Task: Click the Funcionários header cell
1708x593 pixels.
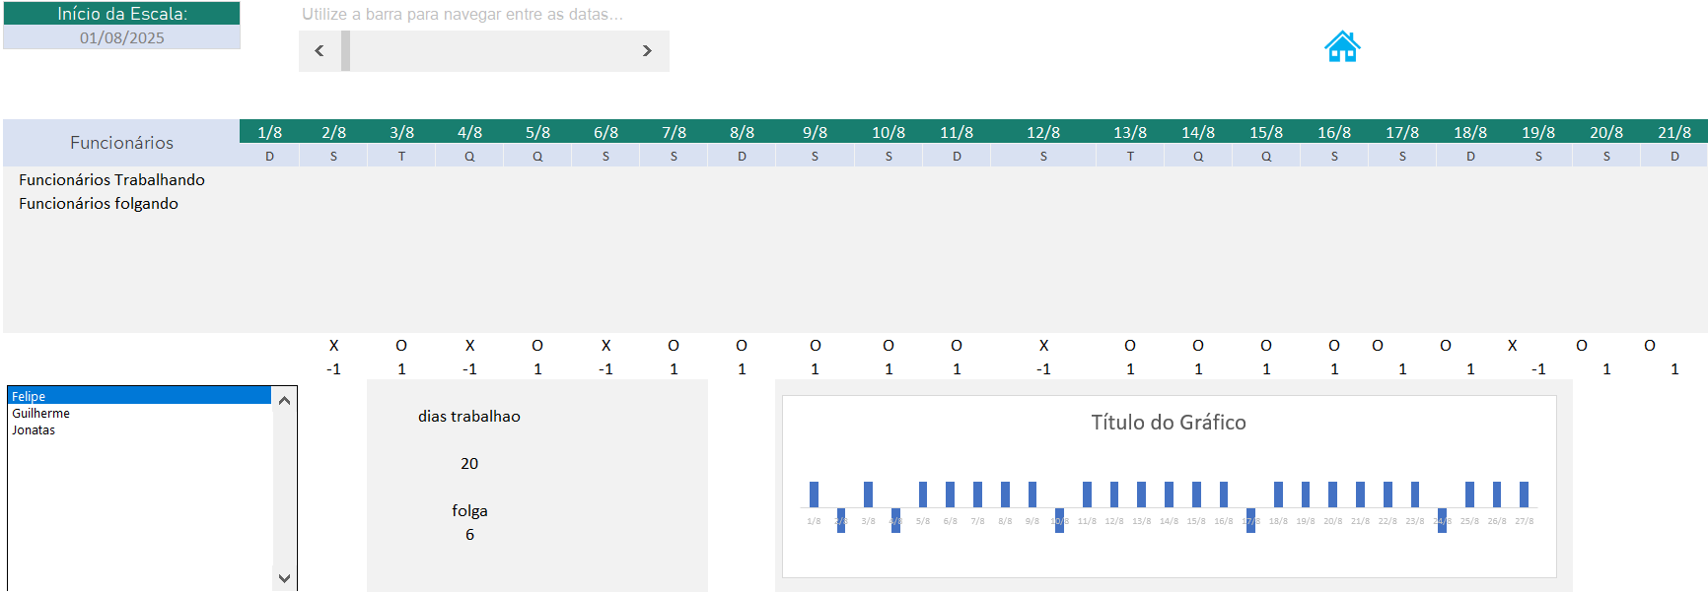Action: [x=121, y=143]
